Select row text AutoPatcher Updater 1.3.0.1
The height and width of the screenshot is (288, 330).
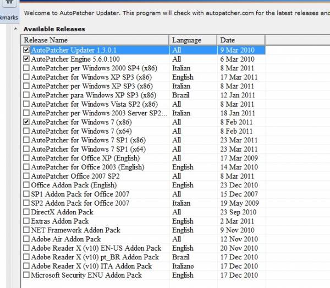(x=74, y=50)
